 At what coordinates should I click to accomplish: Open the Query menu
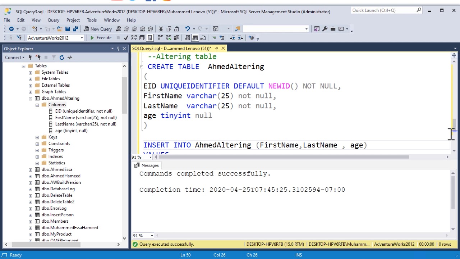tap(54, 20)
